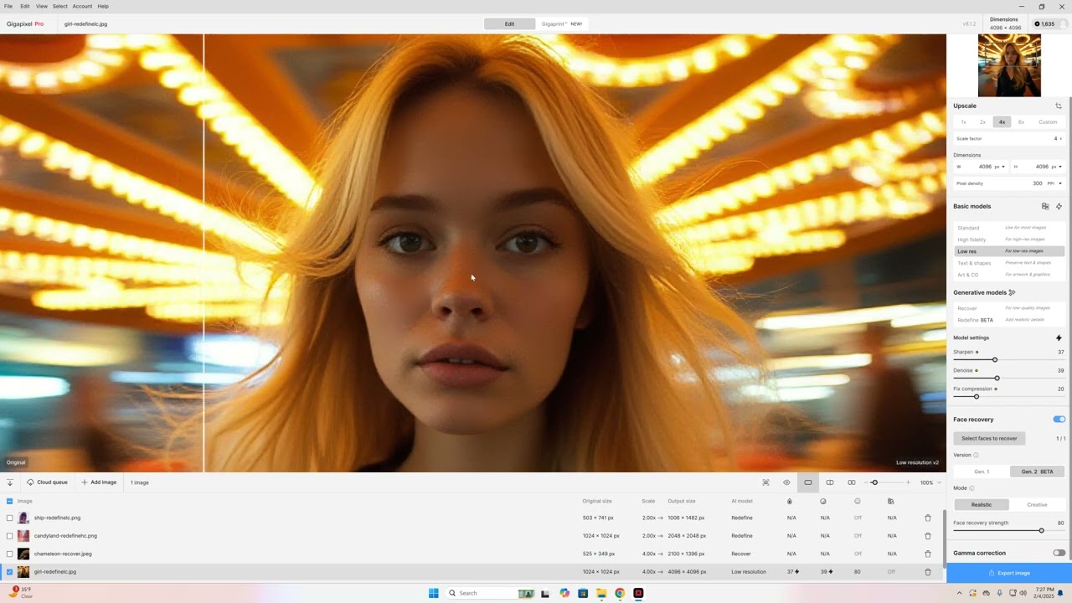Click the image preview thumbnail in the right panel
Image resolution: width=1072 pixels, height=603 pixels.
click(x=1009, y=65)
